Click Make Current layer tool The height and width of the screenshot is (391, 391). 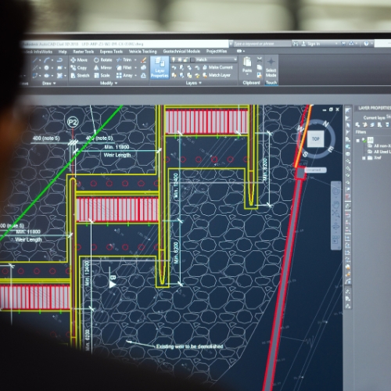pyautogui.click(x=217, y=67)
